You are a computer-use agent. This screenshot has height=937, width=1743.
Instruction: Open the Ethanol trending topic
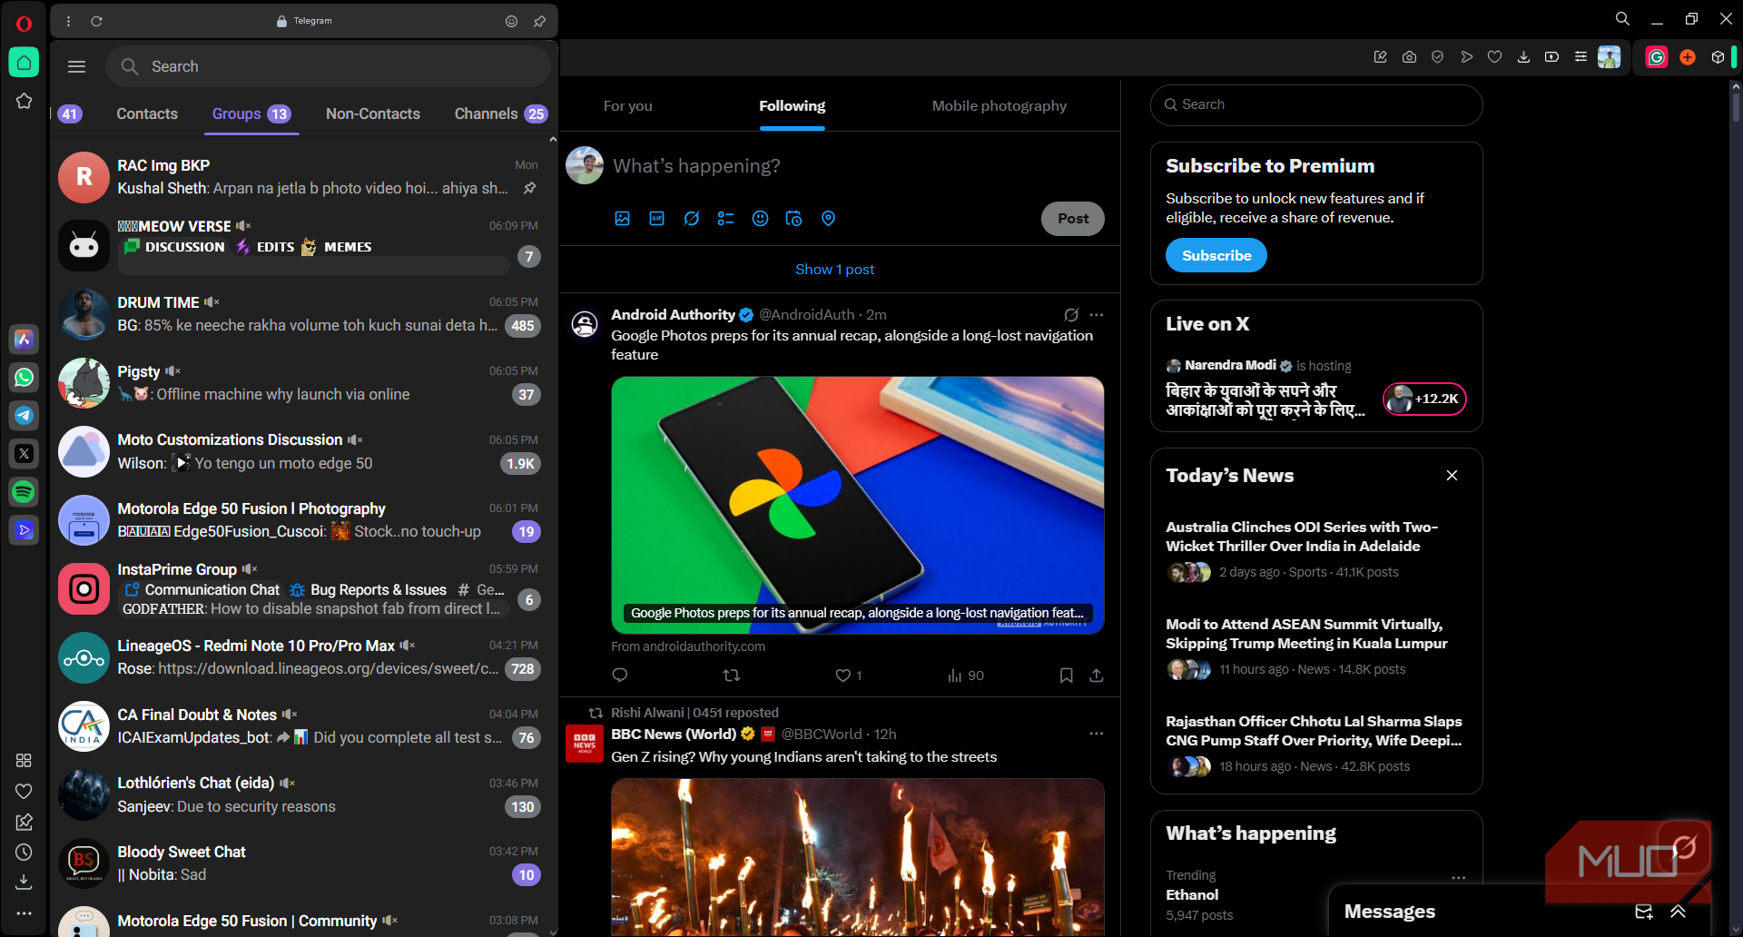point(1192,895)
